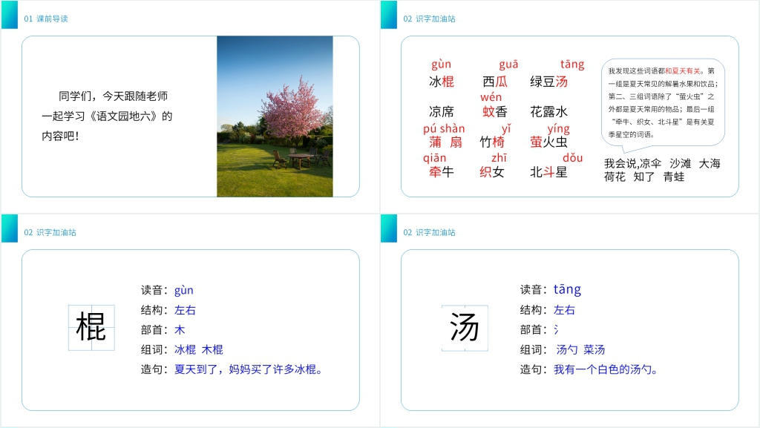The width and height of the screenshot is (760, 428).
Task: Click the blue pinyin tāng after 读音
Action: 567,289
